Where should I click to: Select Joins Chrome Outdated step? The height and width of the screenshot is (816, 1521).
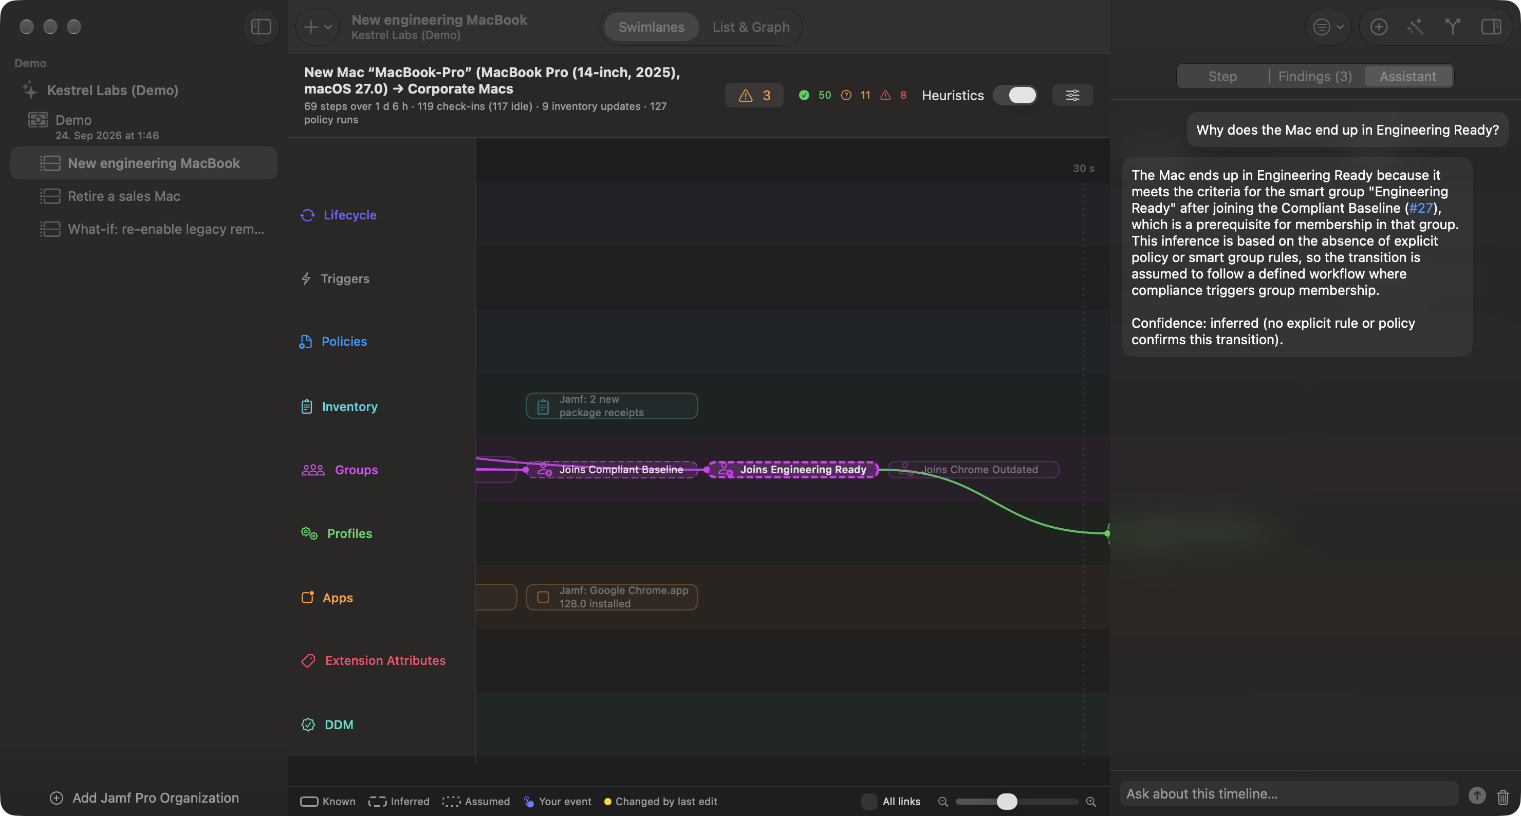973,470
